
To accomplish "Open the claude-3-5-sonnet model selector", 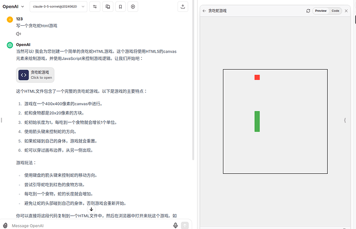I will [x=58, y=7].
